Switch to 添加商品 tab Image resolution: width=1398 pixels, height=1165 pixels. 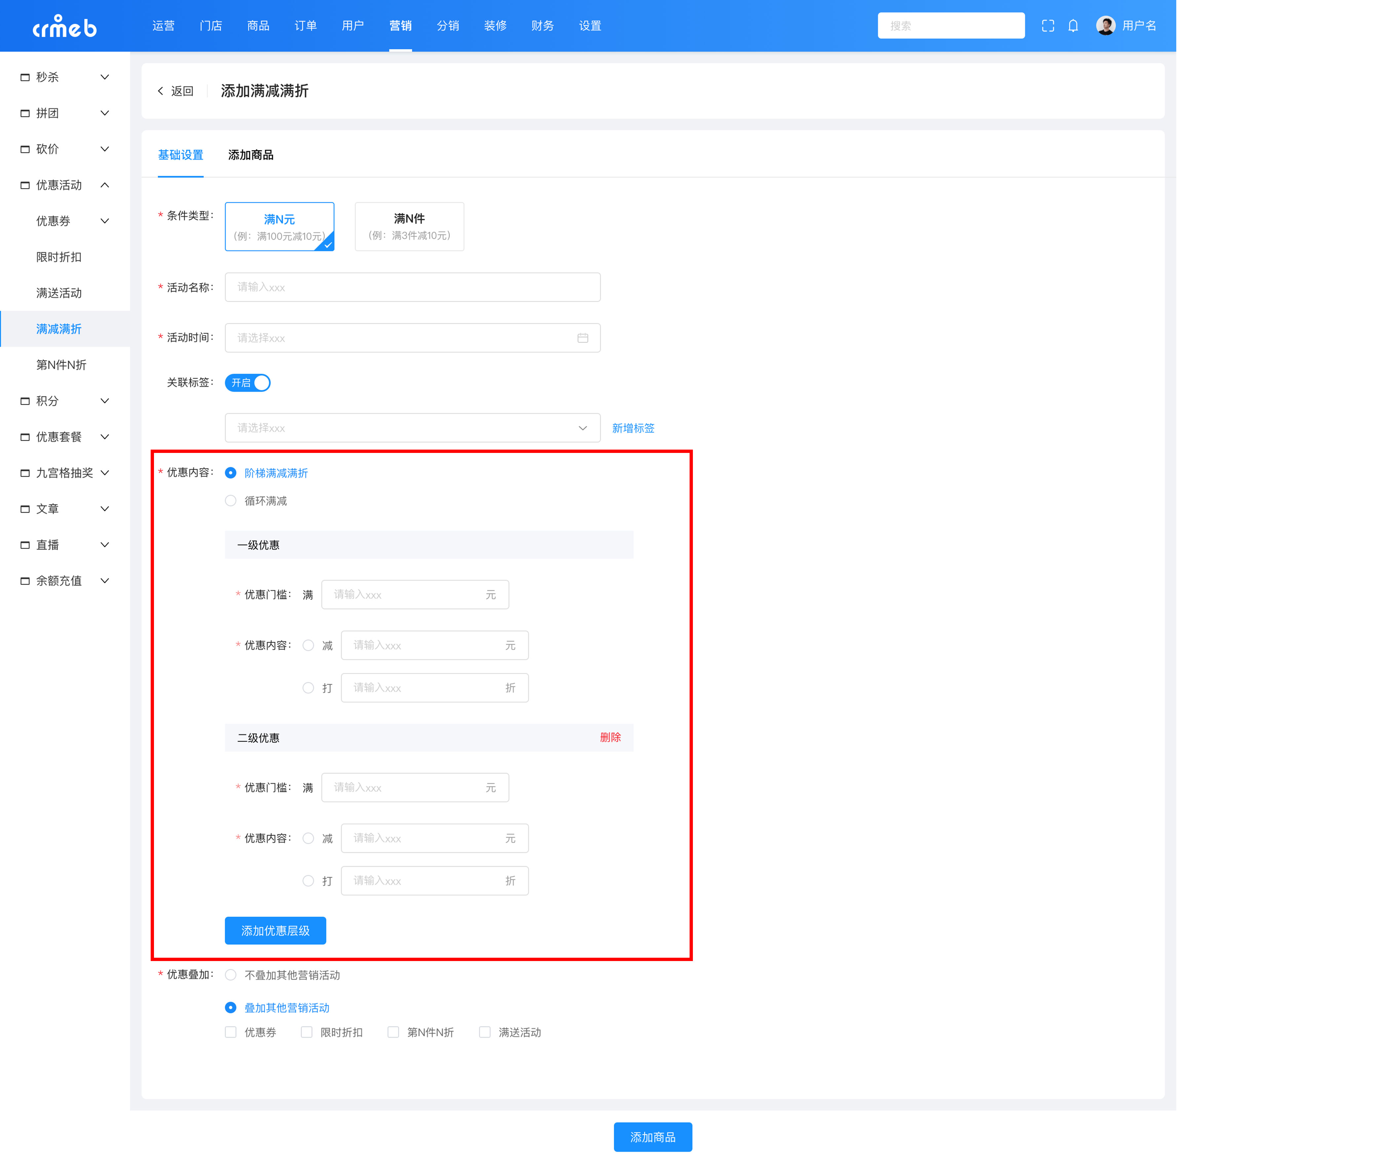point(250,155)
